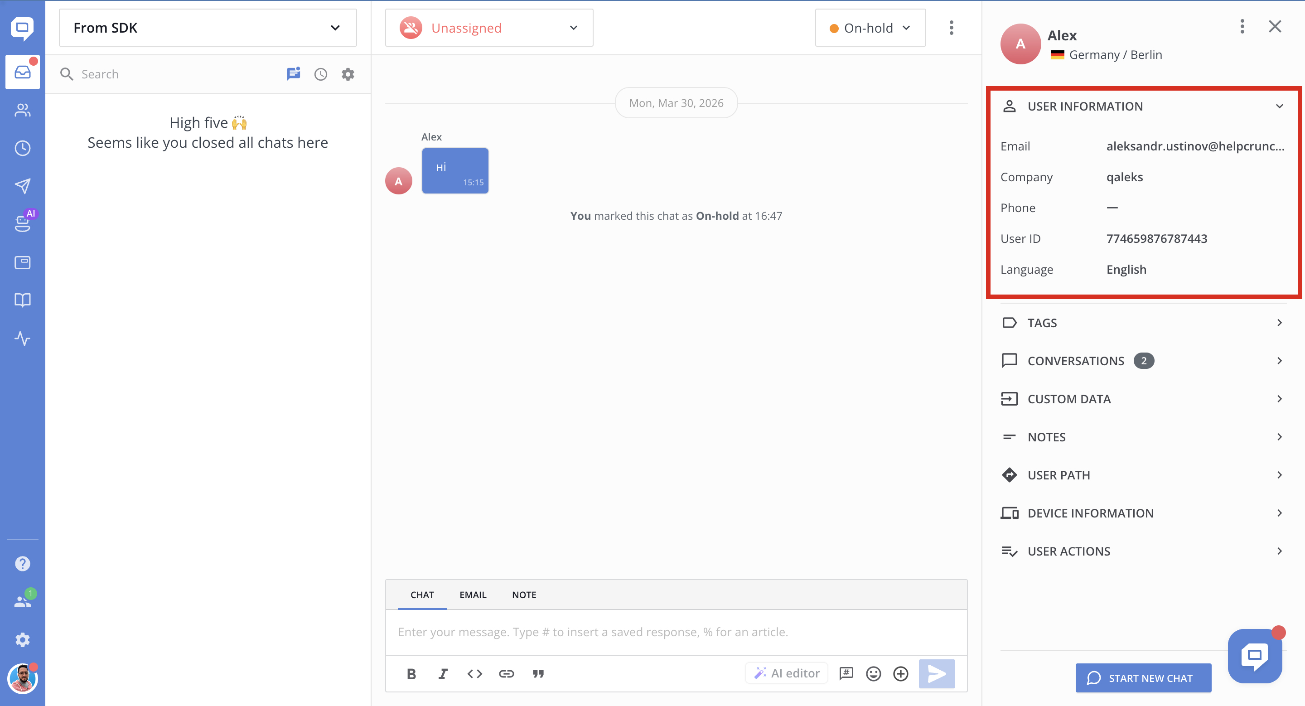Open the On-hold status dropdown

pos(870,28)
